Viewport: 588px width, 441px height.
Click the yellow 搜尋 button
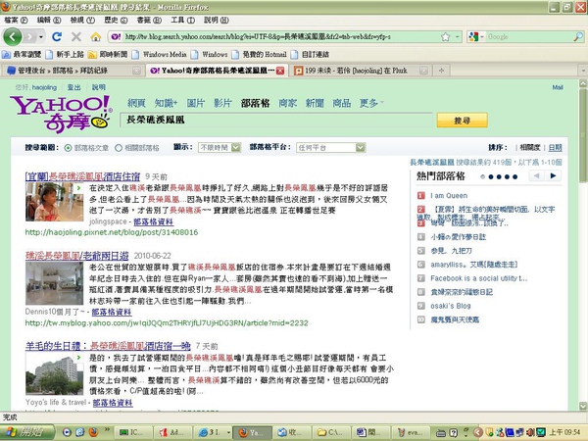[462, 121]
